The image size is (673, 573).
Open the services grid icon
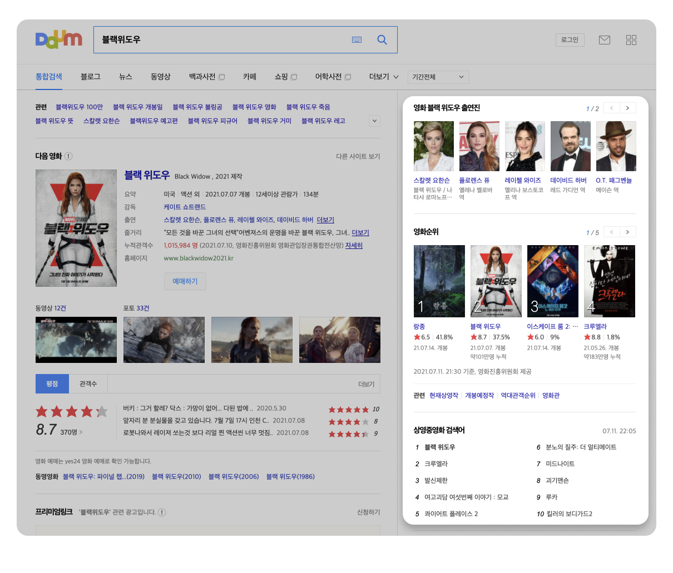[x=631, y=40]
